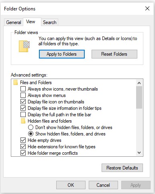Select Don't show hidden files radio button
Image resolution: width=155 pixels, height=194 pixels.
coord(31,127)
